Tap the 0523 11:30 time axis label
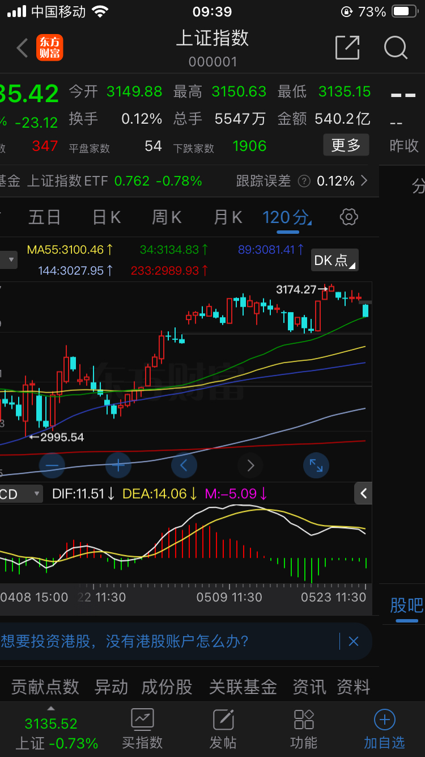 pos(334,597)
